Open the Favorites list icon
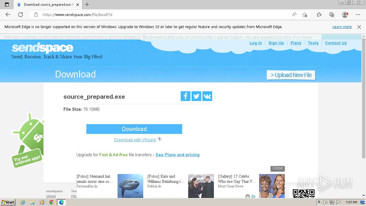366x206 pixels. pos(319,15)
